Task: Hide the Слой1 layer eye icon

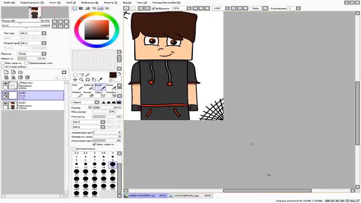Action: 5,104
